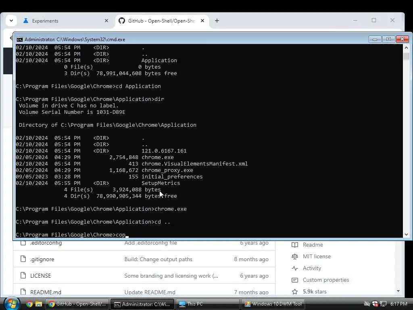Screen dimensions: 413x310
Task: Open Chrome tab search dropdown
Action: 11,21
